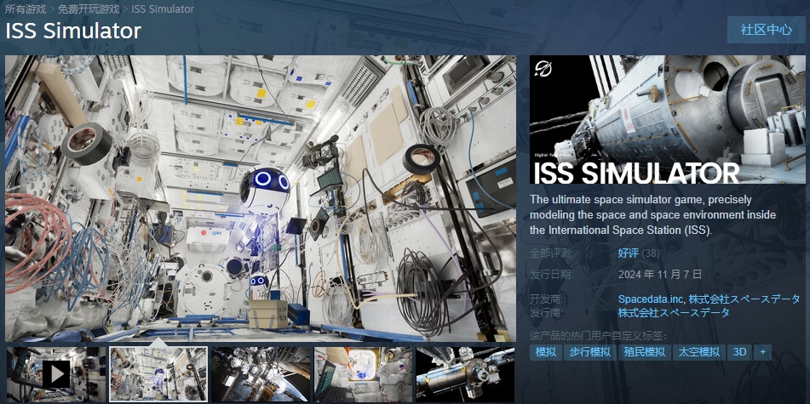Image resolution: width=810 pixels, height=404 pixels.
Task: Open the 好评 review summary link
Action: pyautogui.click(x=628, y=253)
